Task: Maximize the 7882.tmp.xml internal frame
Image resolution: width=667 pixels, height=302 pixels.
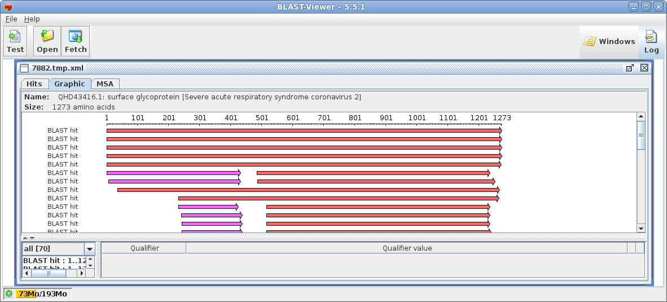Action: [x=630, y=68]
